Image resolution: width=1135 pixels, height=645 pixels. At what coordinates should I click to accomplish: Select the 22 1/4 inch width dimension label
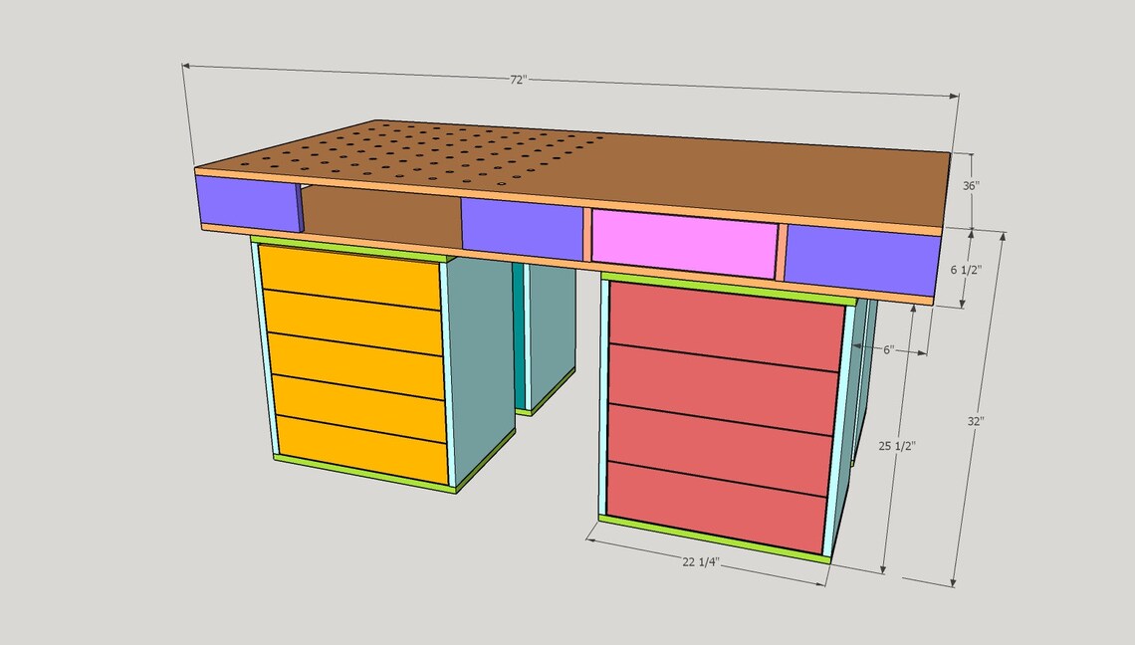point(703,560)
